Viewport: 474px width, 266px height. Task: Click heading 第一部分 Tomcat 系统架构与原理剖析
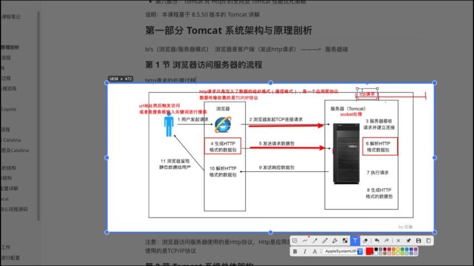pos(229,31)
